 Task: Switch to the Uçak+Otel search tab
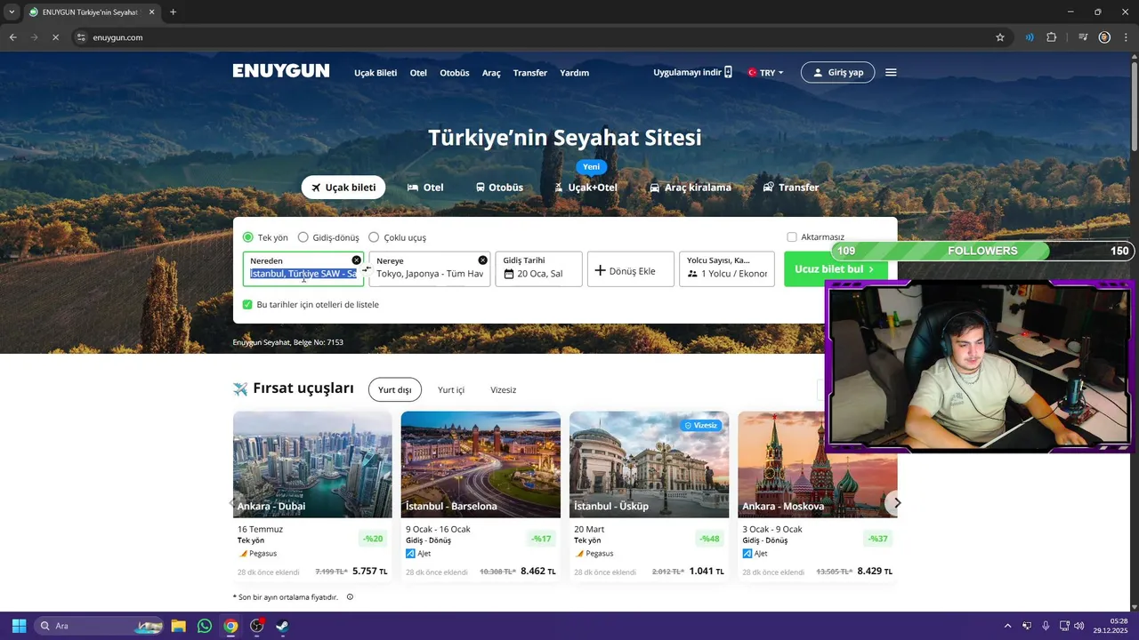tap(586, 187)
